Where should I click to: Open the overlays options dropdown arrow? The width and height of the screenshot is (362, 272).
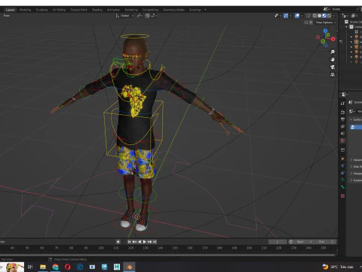tap(302, 16)
